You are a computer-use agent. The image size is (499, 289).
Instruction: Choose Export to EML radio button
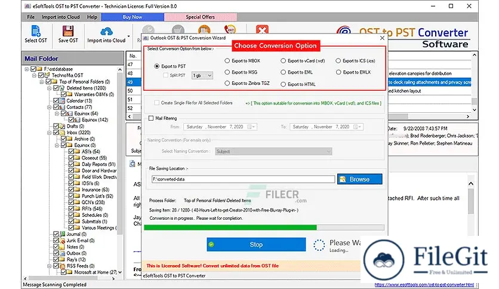coord(284,72)
